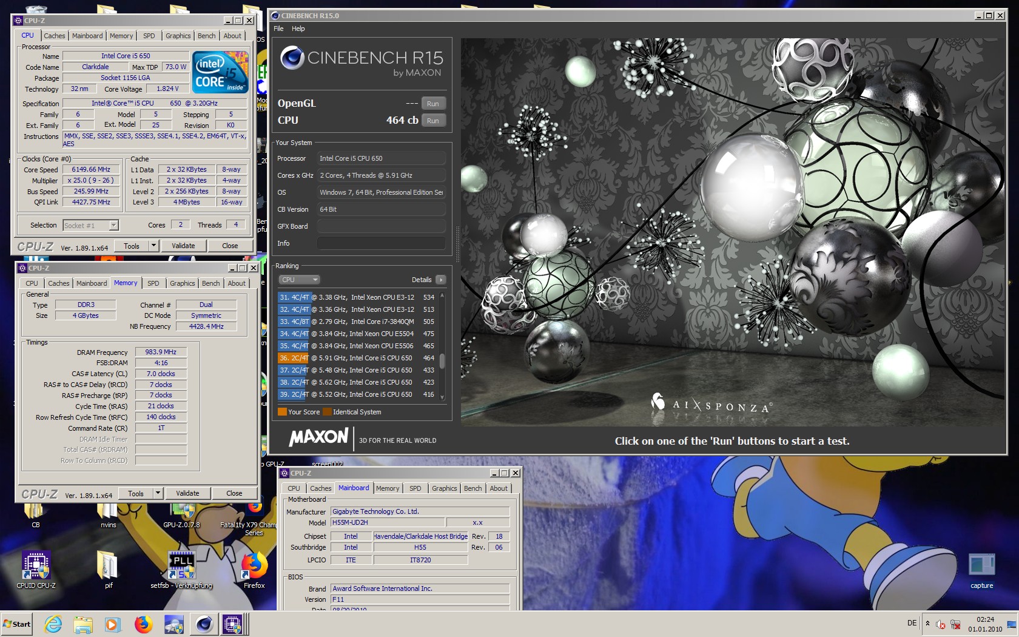Run the OpenGL benchmark

click(x=433, y=104)
